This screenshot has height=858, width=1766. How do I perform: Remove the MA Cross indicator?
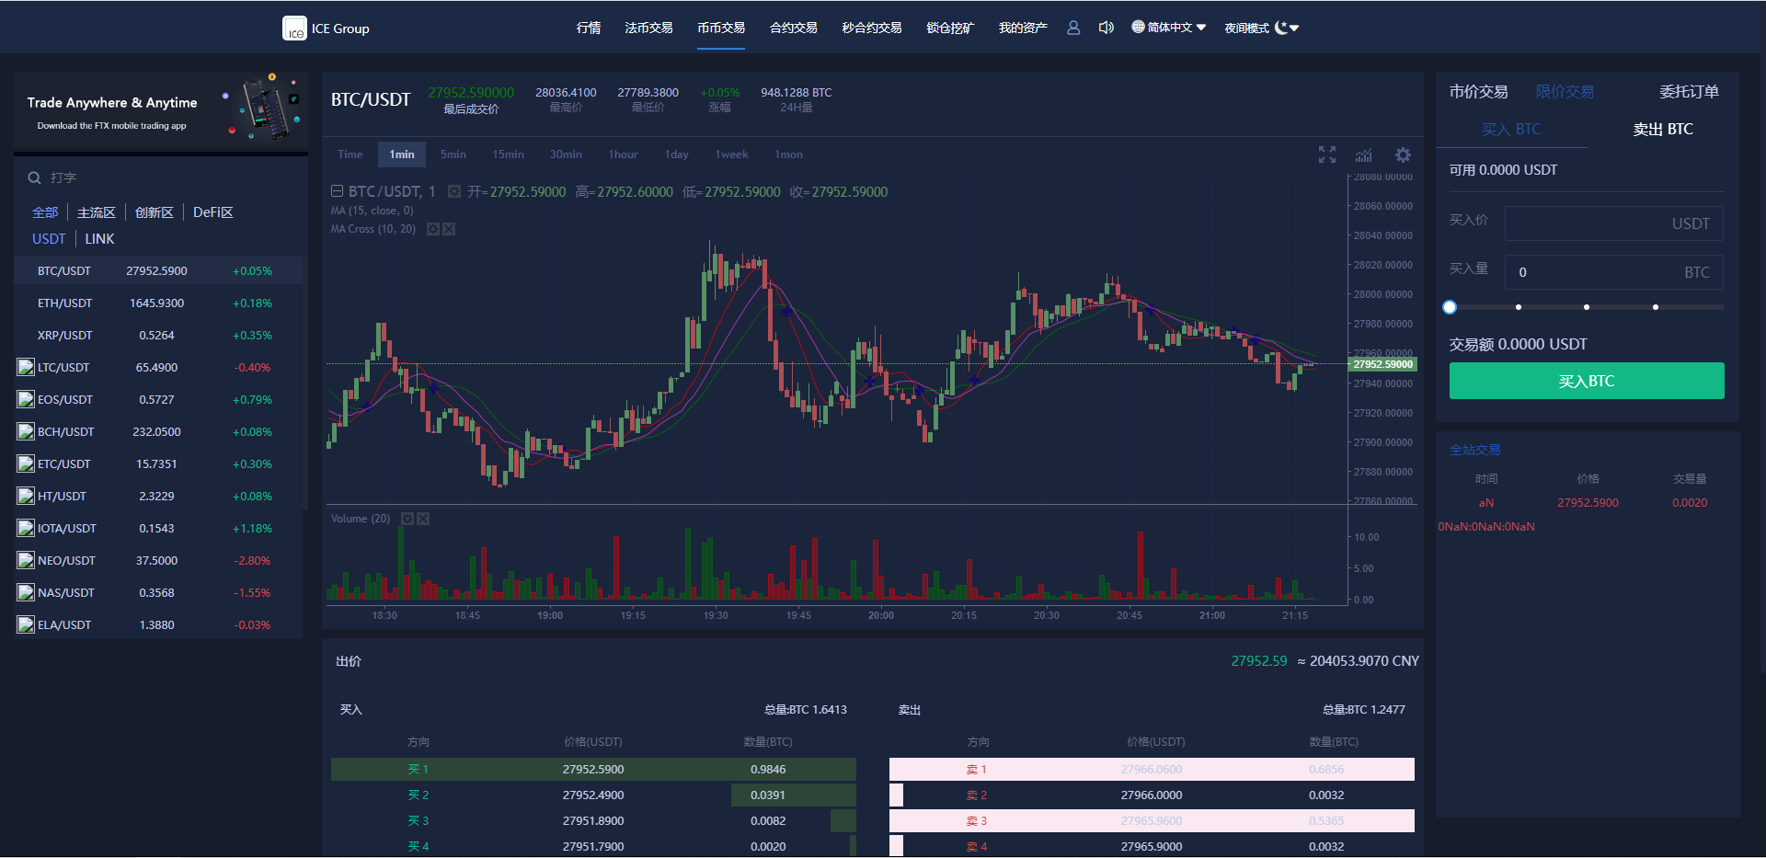[449, 229]
